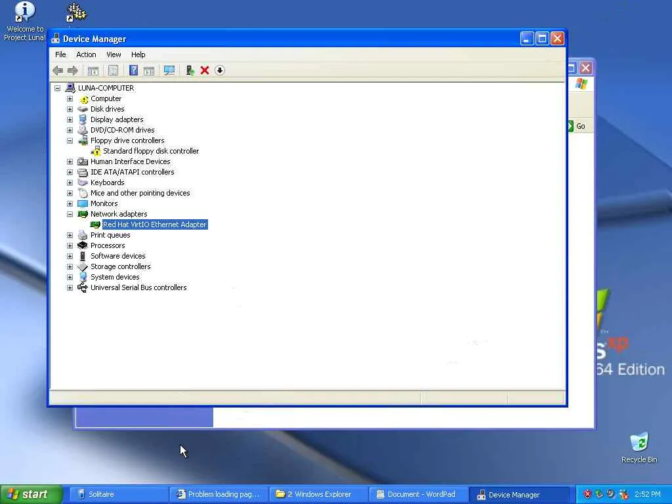Select Standard floppy disk controller device
This screenshot has height=504, width=672.
tap(151, 151)
